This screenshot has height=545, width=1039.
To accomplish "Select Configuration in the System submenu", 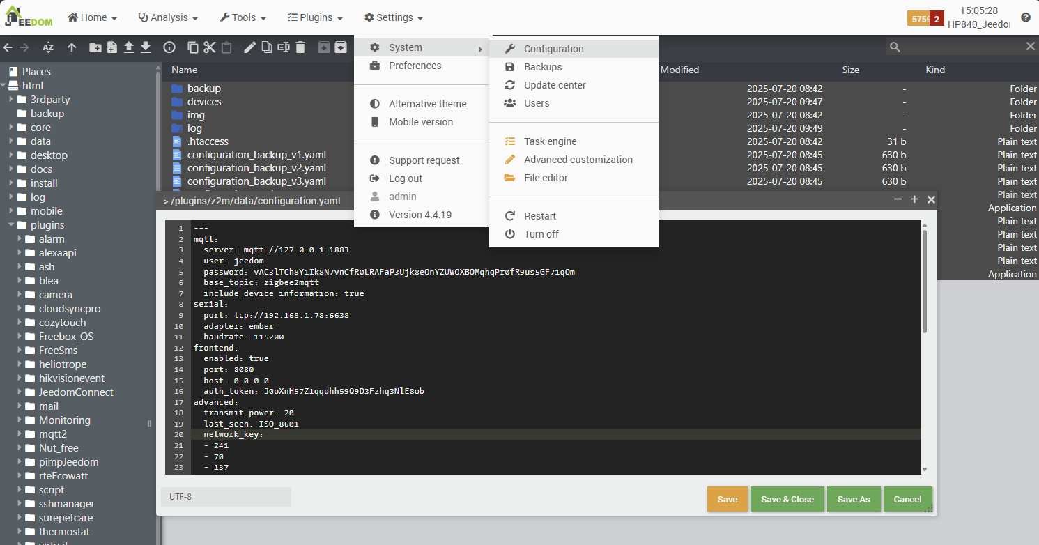I will tap(553, 49).
